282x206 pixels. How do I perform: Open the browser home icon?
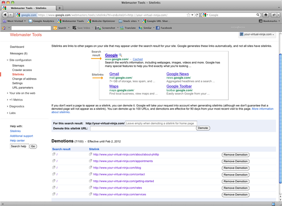[x=266, y=15]
